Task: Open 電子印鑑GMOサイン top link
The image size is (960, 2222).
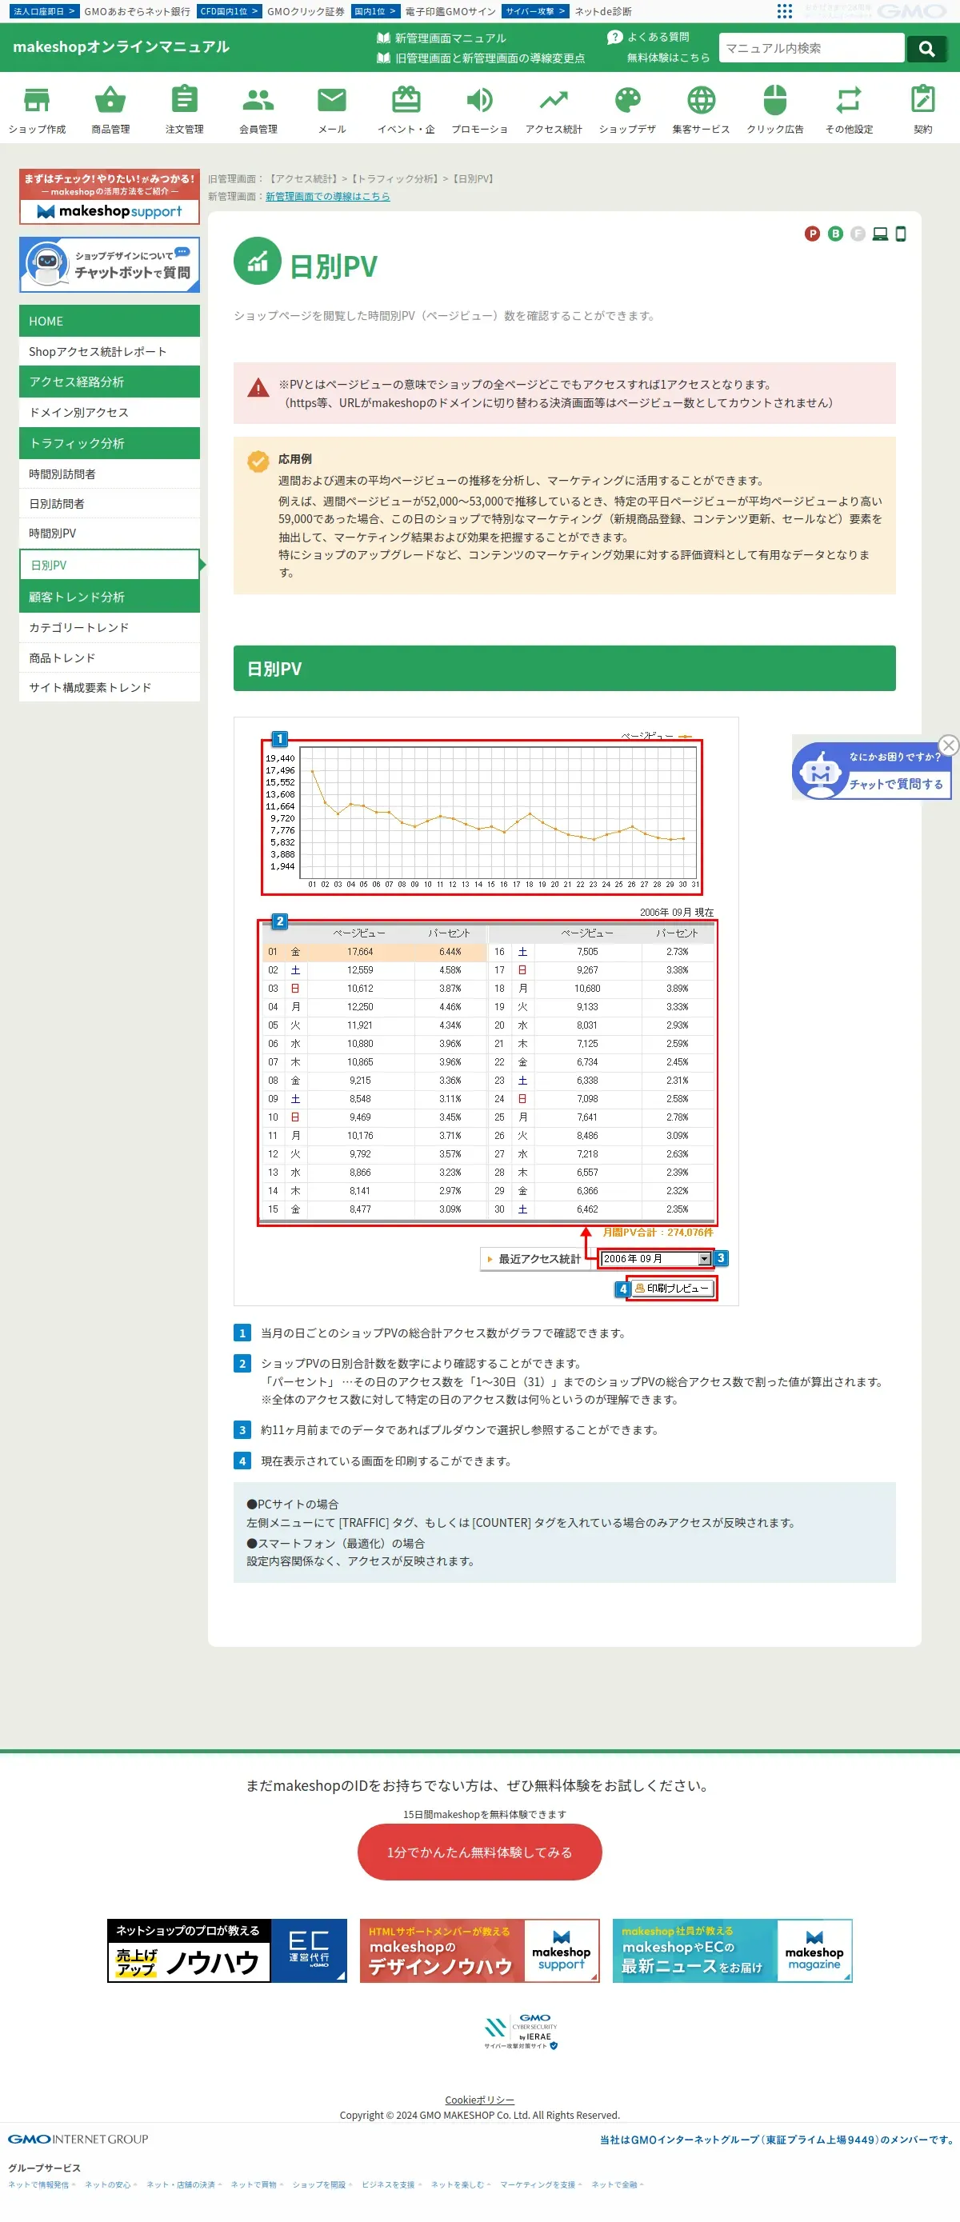Action: pos(450,11)
